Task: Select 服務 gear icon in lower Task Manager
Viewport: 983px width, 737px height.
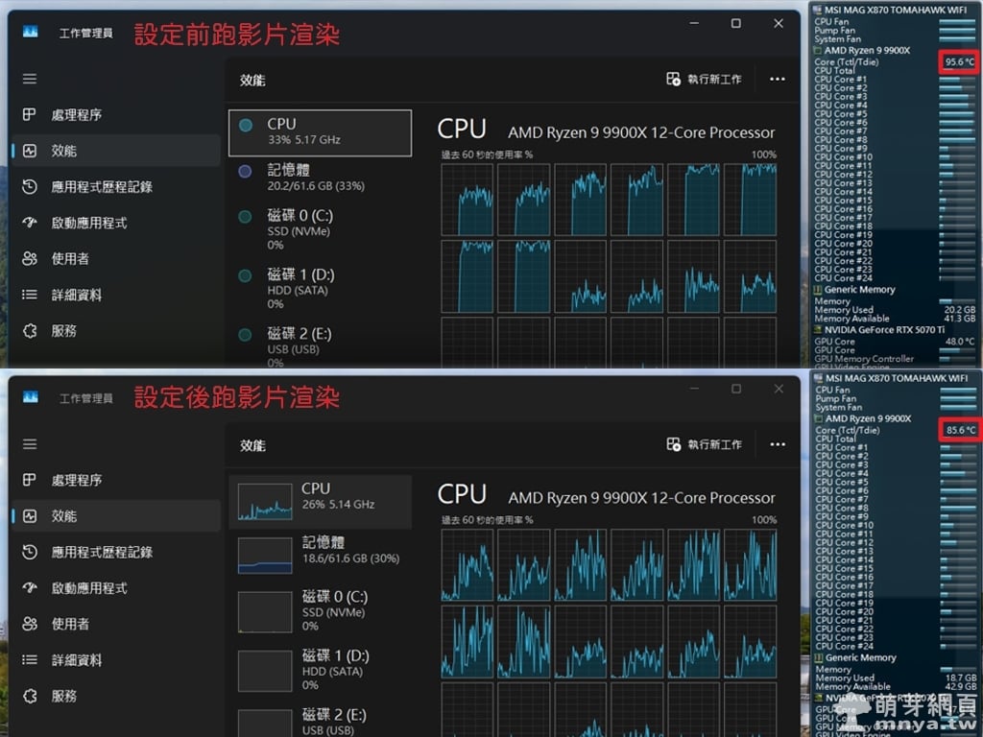Action: click(x=30, y=696)
